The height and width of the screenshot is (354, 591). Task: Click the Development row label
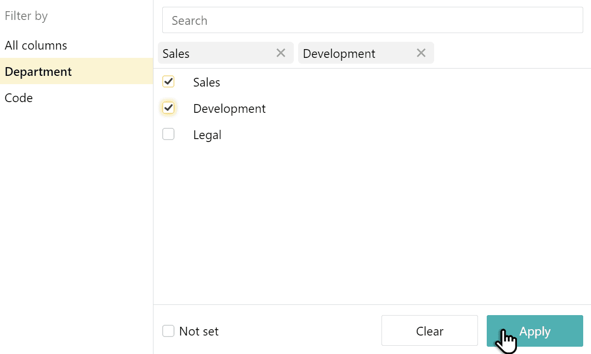(229, 108)
